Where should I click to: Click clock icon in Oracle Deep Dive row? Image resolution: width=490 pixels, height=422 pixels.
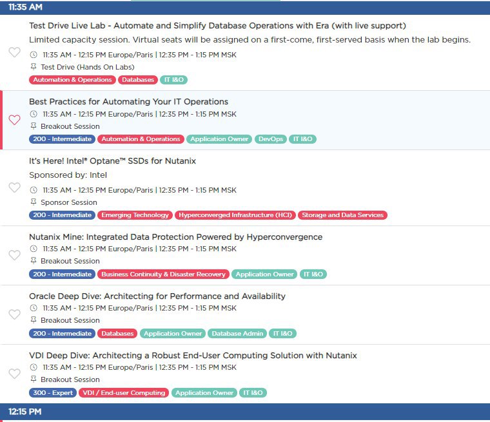[x=34, y=308]
